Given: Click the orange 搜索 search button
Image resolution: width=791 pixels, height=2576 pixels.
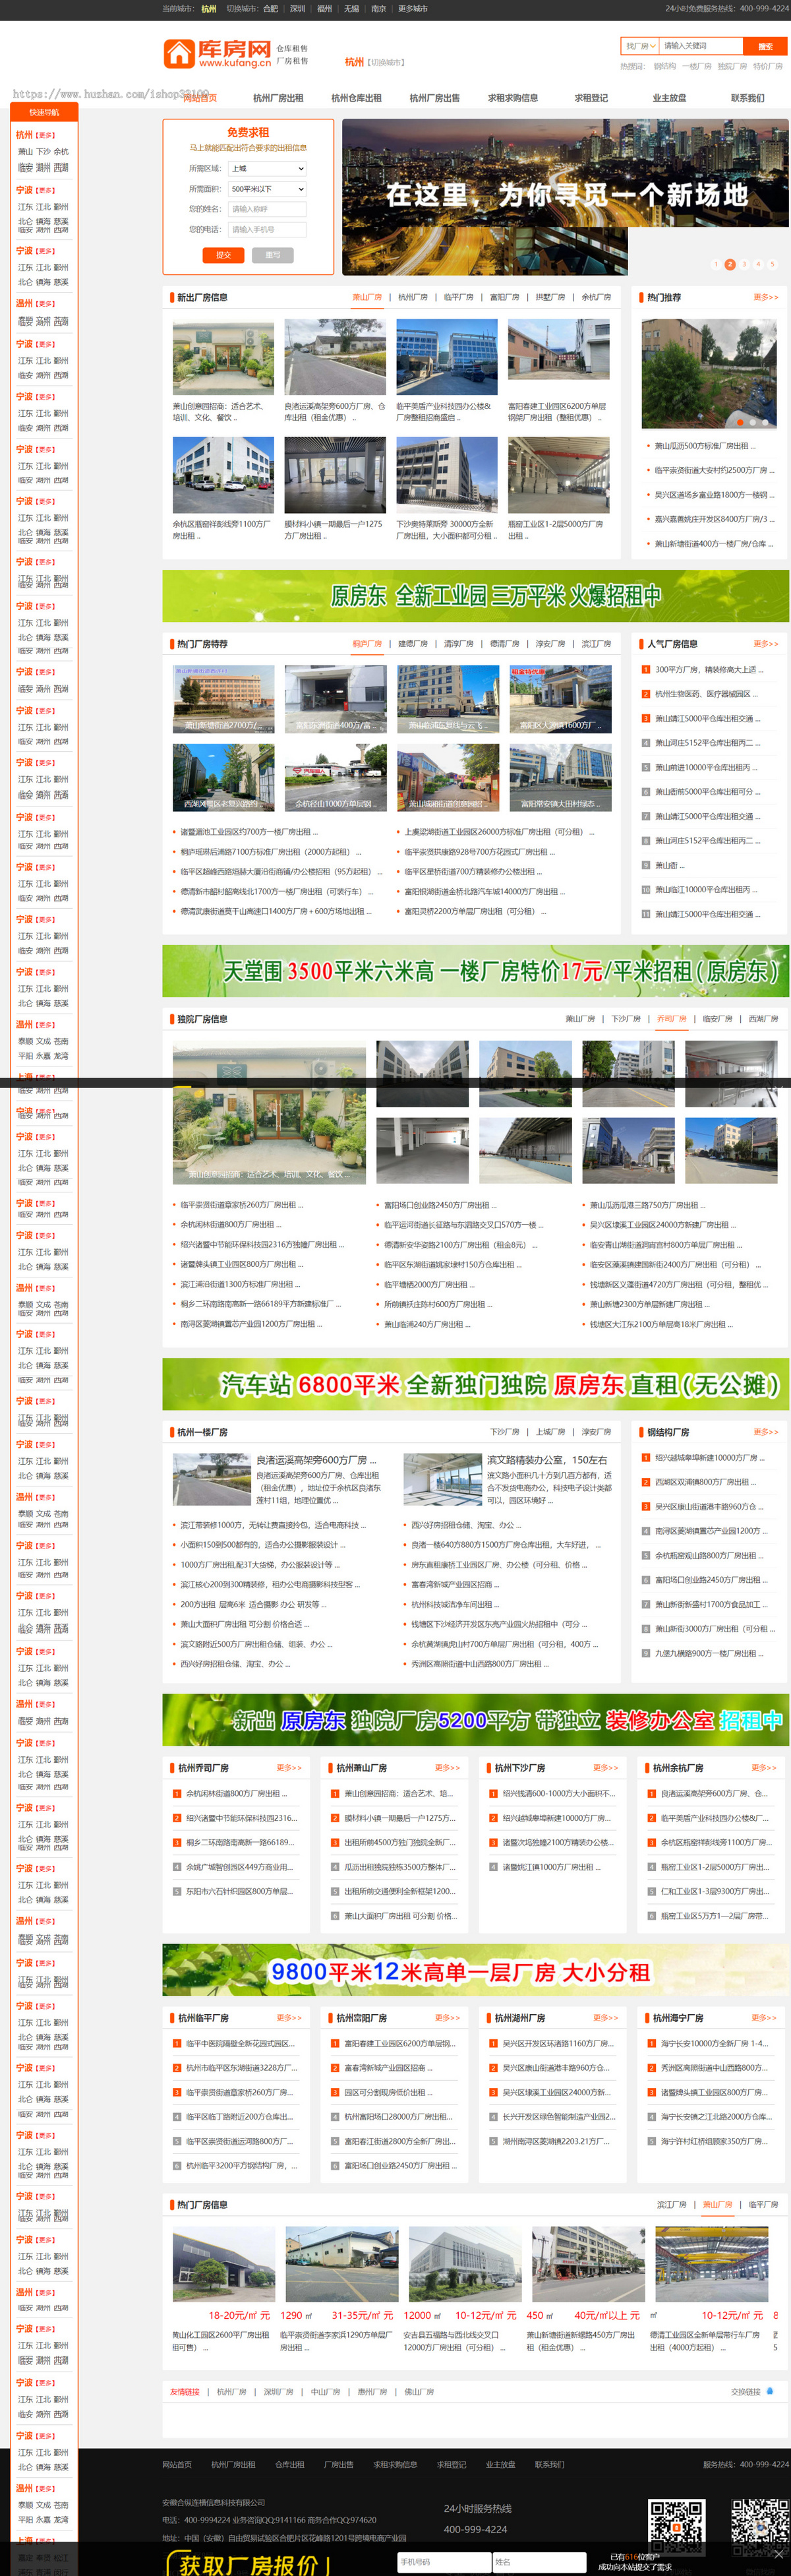Looking at the screenshot, I should 765,46.
